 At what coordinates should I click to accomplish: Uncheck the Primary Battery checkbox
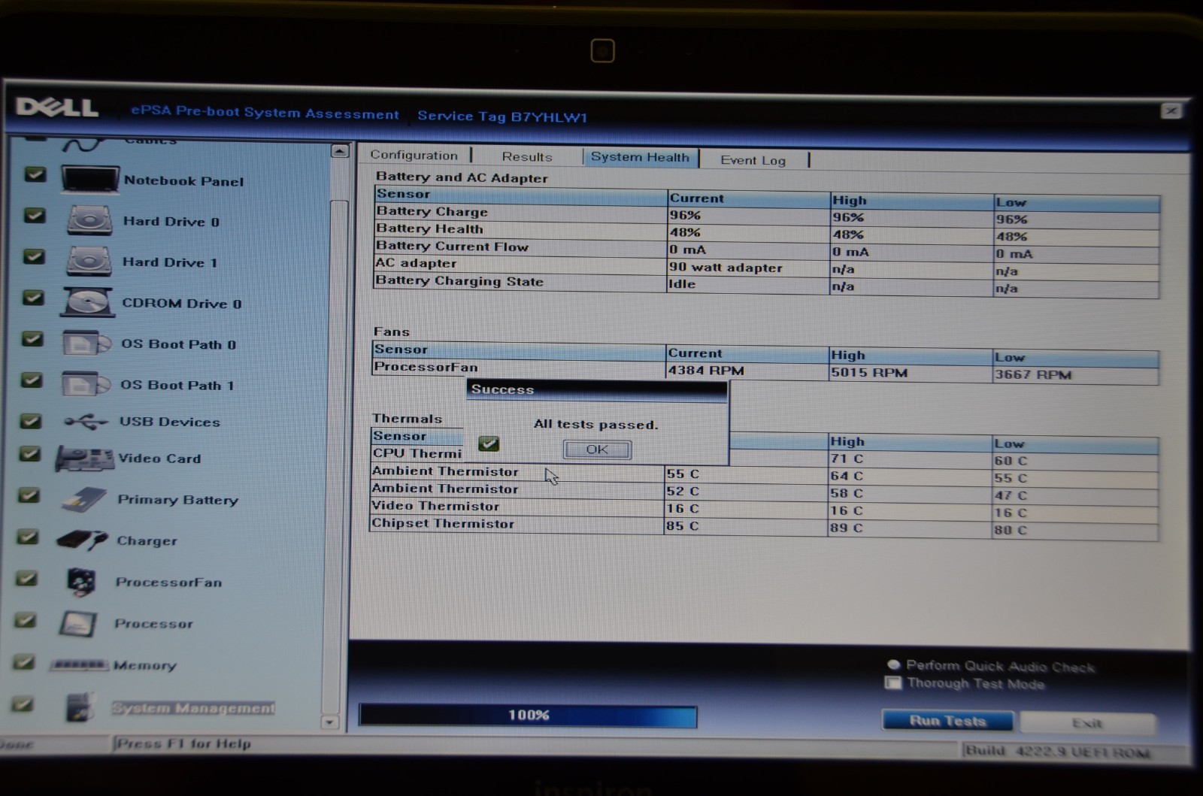[x=29, y=495]
